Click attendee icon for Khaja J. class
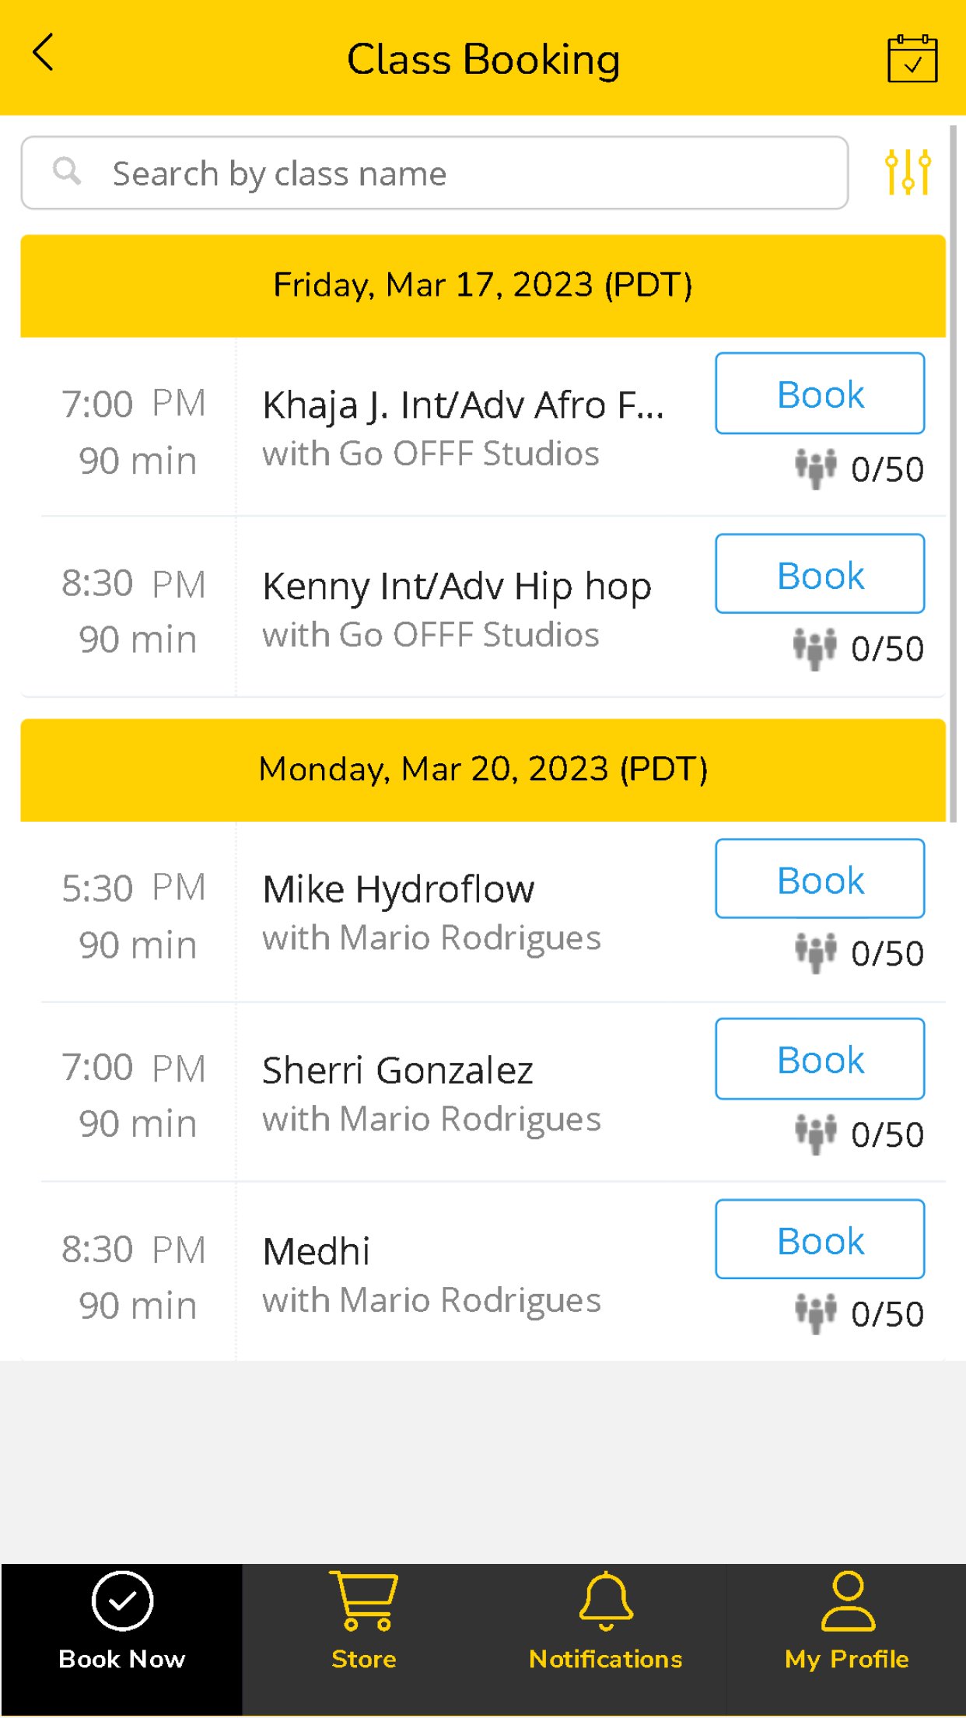 pos(815,468)
